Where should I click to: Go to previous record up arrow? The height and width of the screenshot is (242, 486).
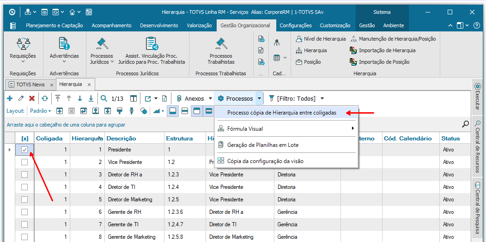click(69, 98)
